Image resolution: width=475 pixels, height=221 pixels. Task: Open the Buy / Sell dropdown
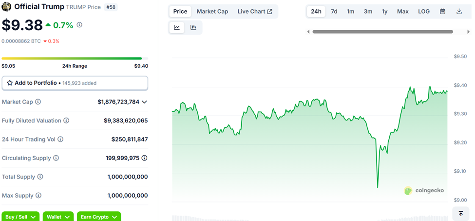20,217
